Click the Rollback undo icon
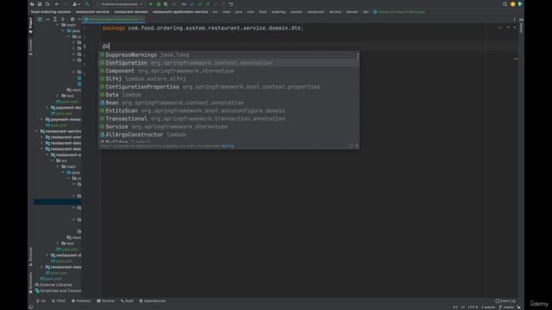The width and height of the screenshot is (552, 310). tap(231, 4)
